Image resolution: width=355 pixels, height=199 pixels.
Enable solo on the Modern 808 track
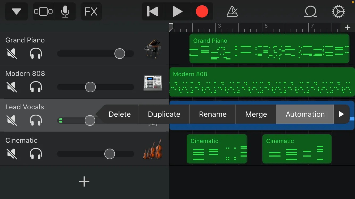(36, 87)
